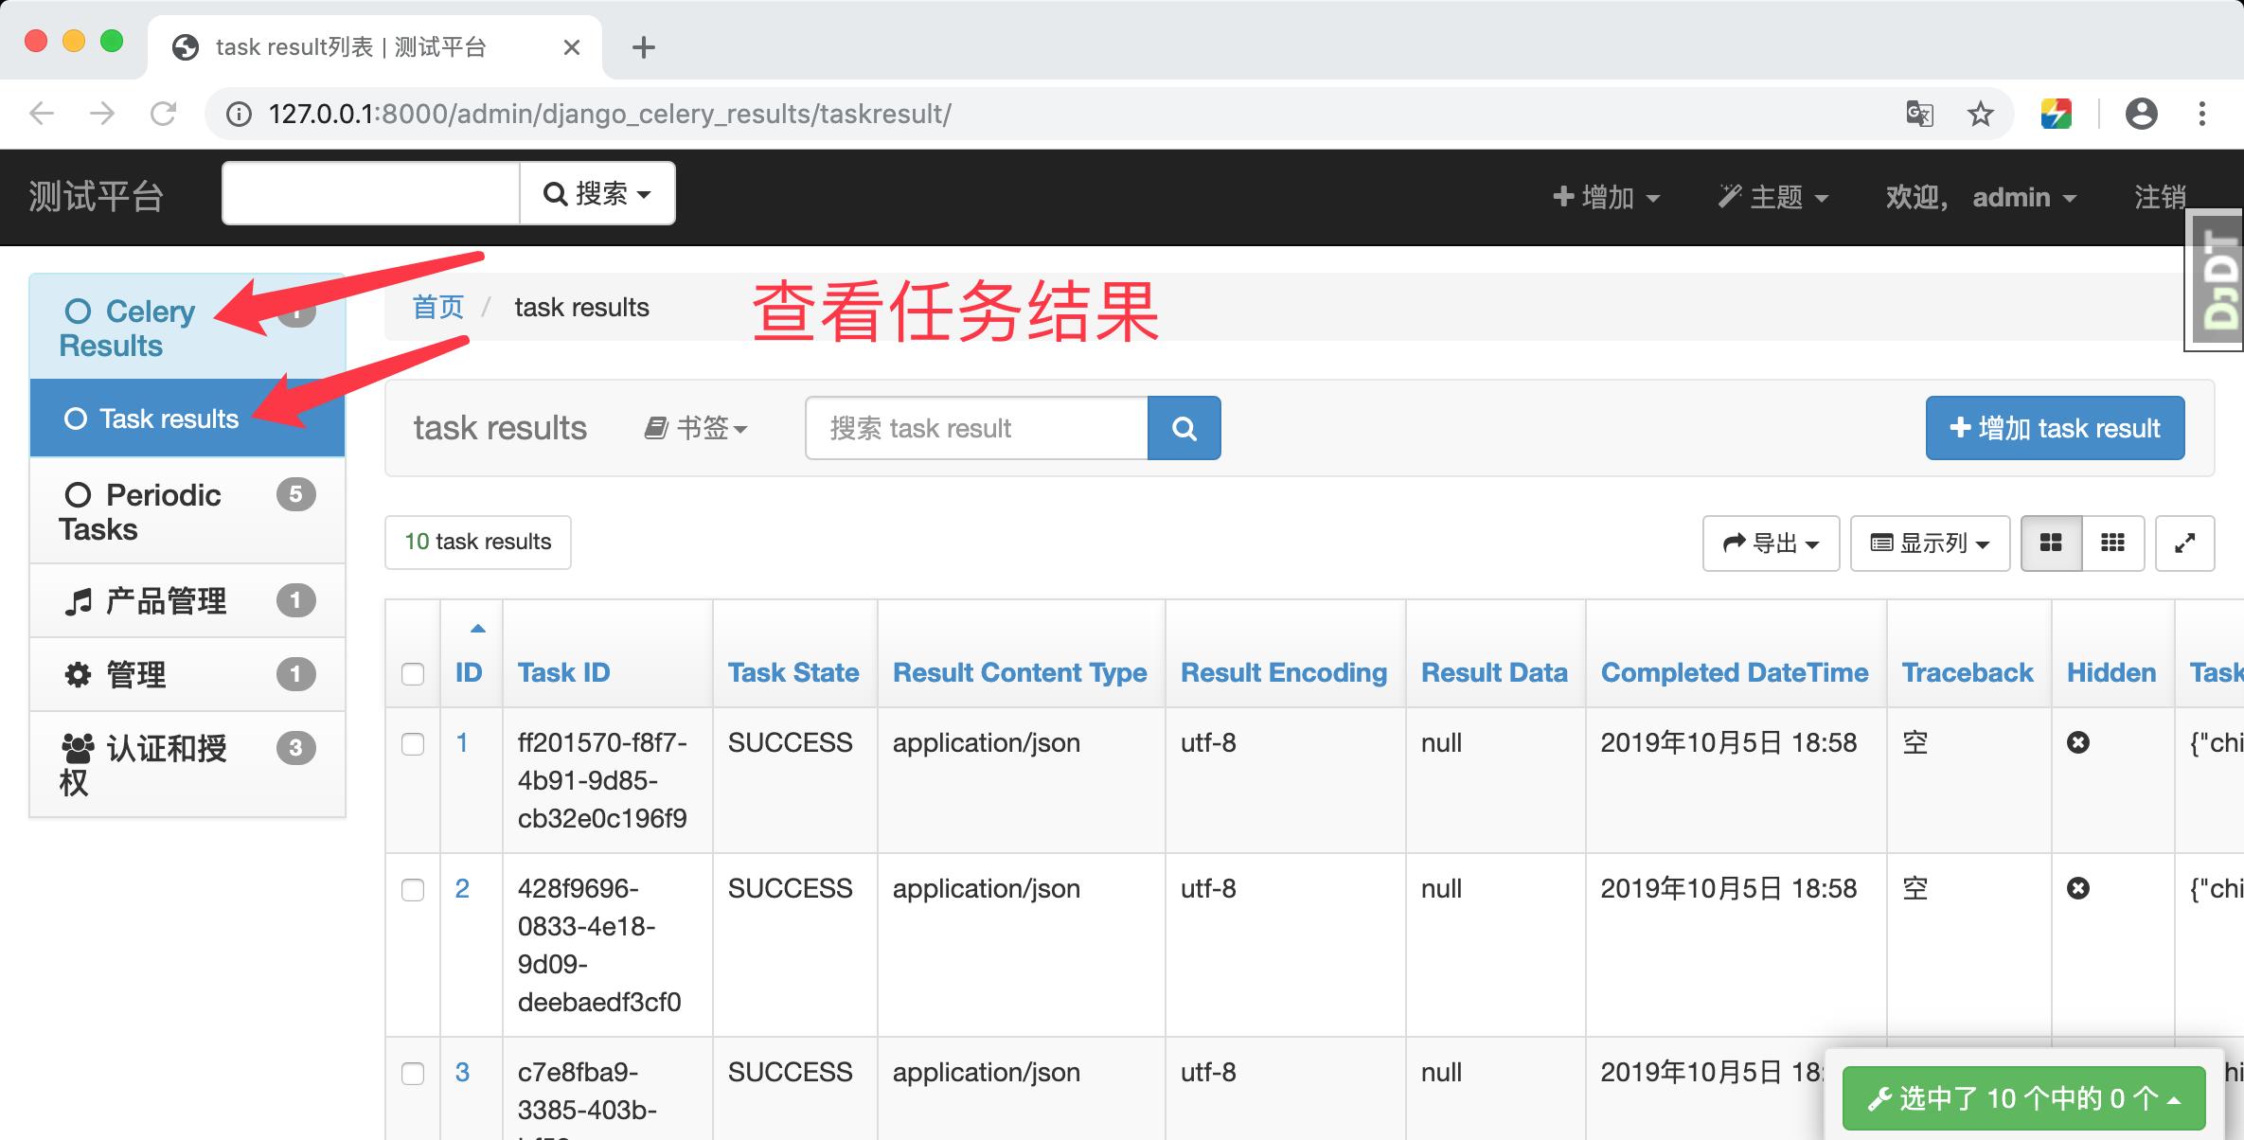Open Periodic Tasks in the sidebar
Viewport: 2244px width, 1140px height.
tap(187, 511)
